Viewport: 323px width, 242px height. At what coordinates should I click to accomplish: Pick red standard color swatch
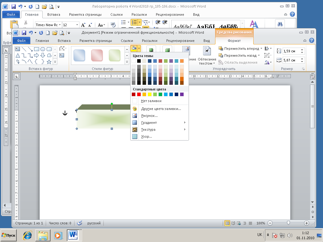point(139,95)
